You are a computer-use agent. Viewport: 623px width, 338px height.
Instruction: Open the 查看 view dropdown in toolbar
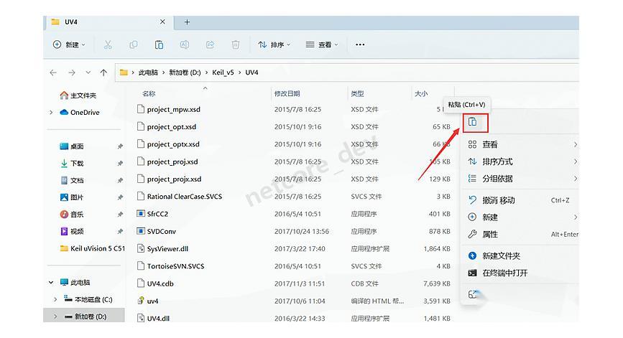pyautogui.click(x=322, y=44)
